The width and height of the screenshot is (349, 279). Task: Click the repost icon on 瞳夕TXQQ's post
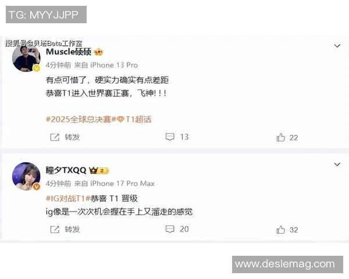55,230
